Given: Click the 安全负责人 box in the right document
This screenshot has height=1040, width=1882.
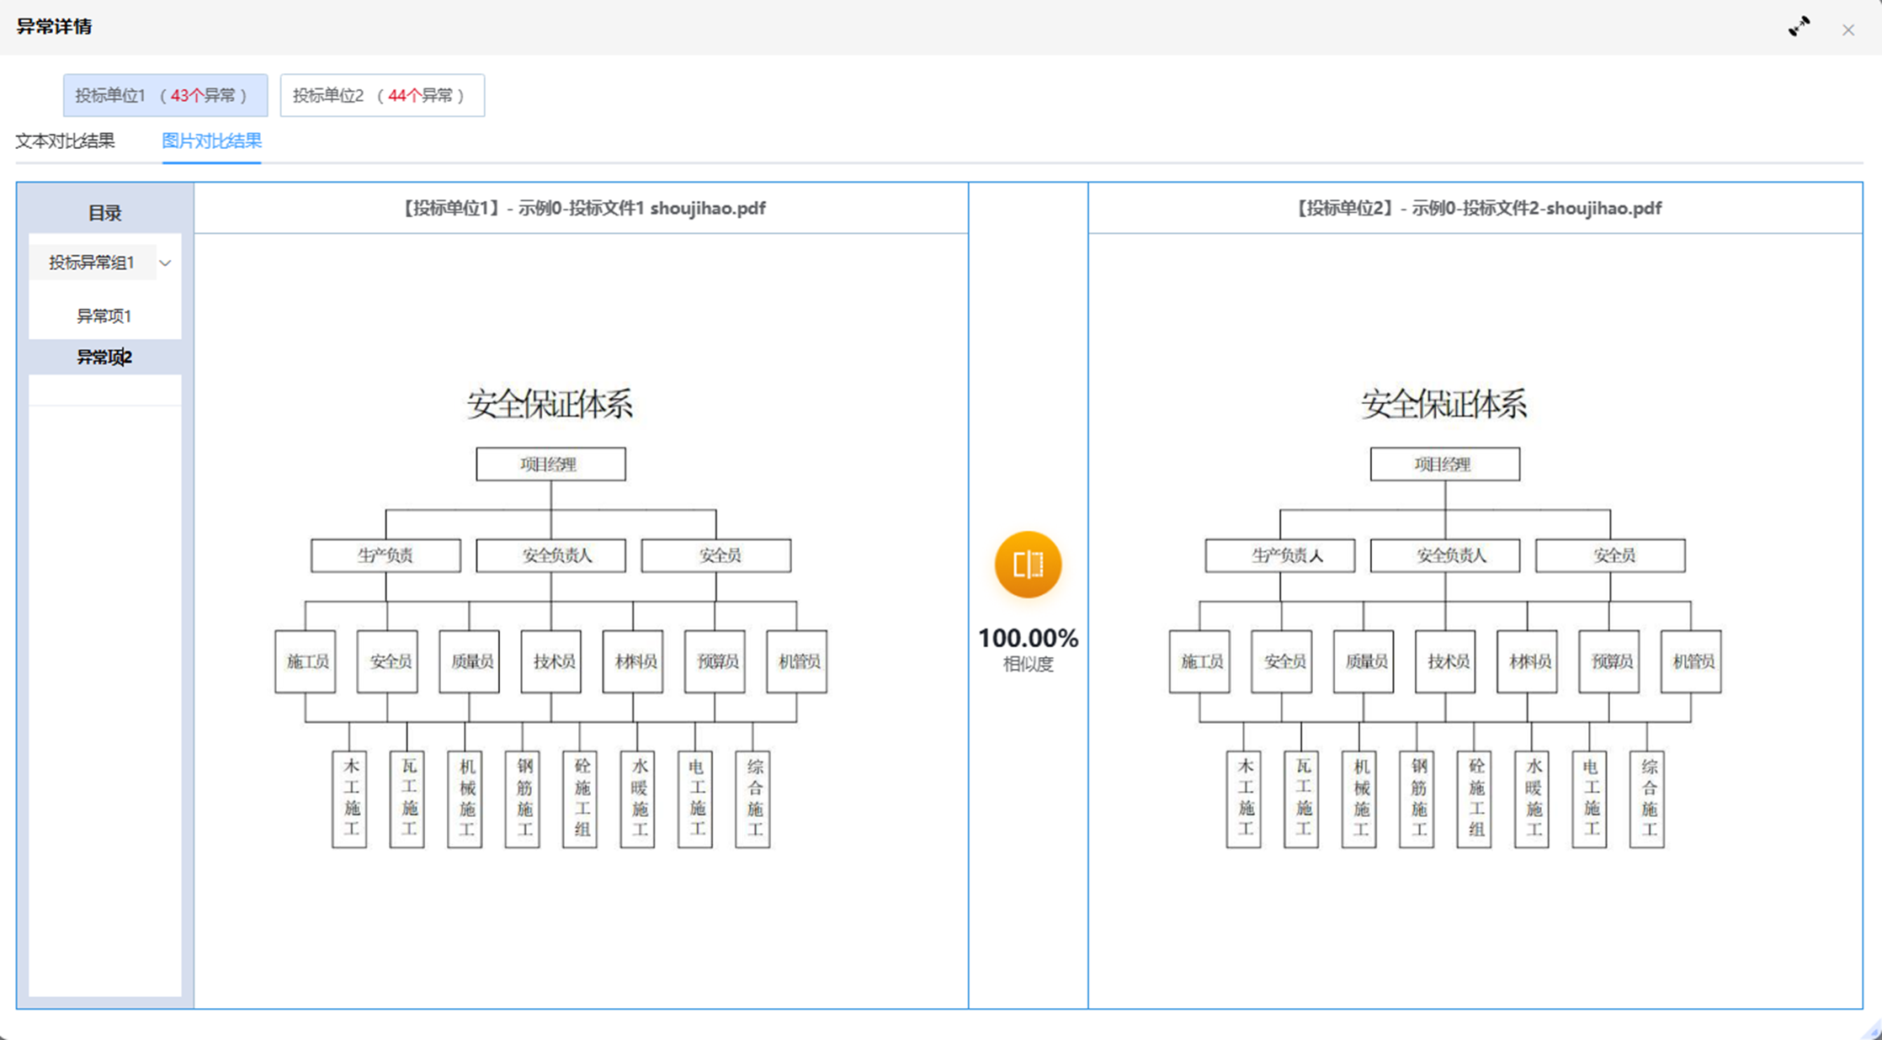Looking at the screenshot, I should tap(1445, 555).
